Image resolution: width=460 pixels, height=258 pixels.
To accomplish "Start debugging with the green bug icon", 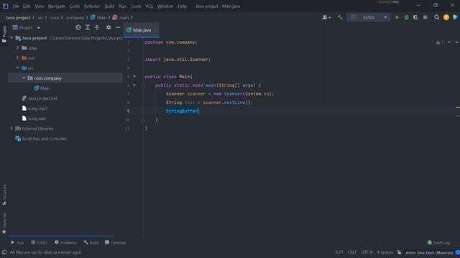I will 406,17.
